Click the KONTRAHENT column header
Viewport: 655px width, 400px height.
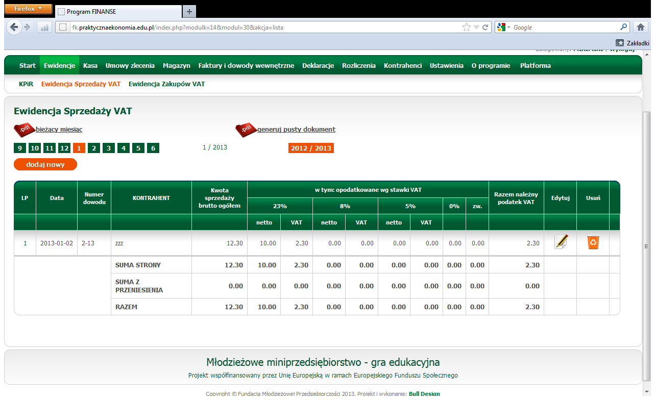pos(151,197)
